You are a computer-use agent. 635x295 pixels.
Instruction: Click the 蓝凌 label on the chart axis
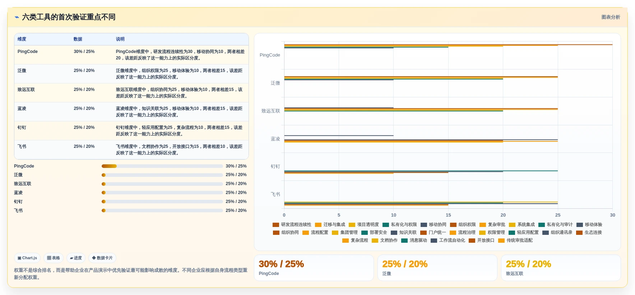[x=275, y=139]
